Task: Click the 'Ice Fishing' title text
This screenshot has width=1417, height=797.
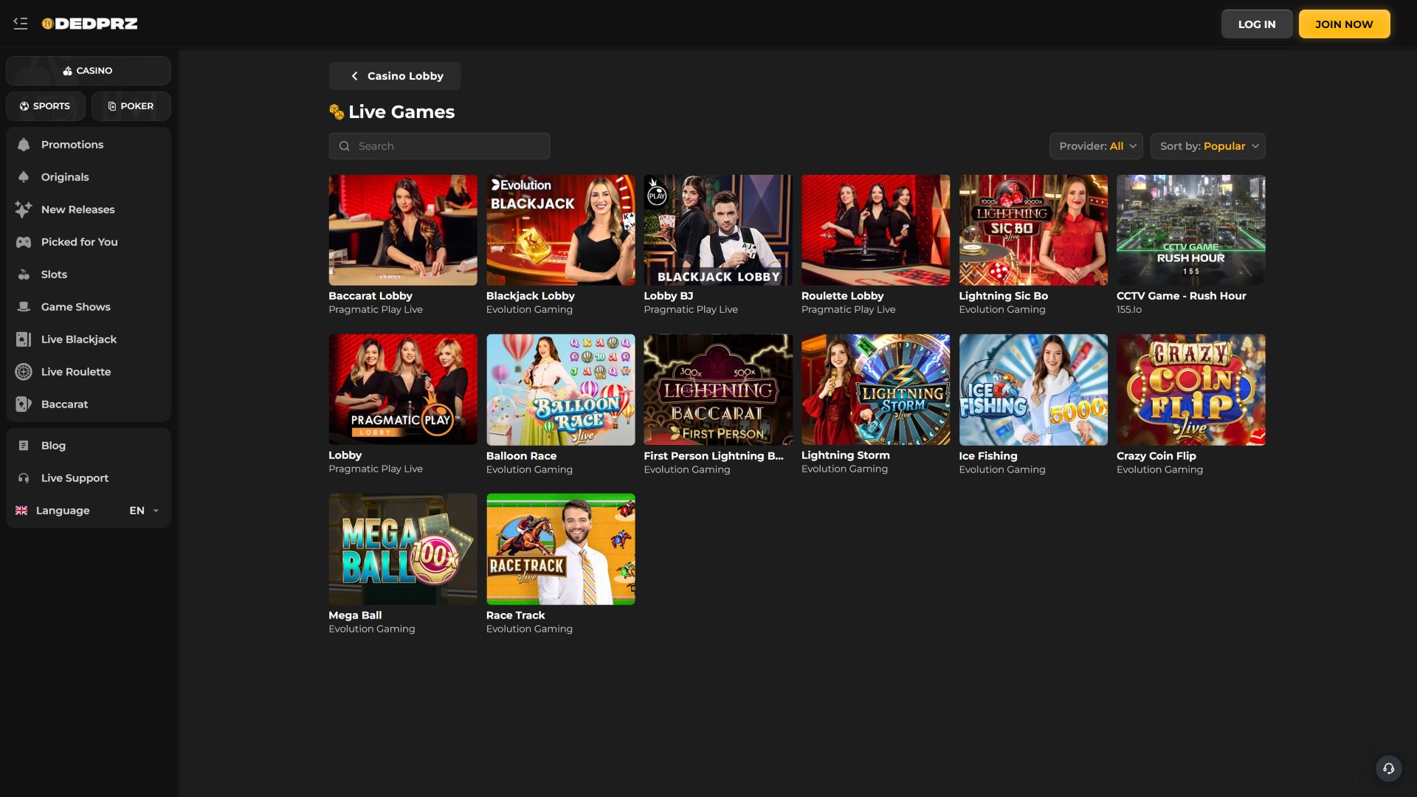Action: click(988, 456)
